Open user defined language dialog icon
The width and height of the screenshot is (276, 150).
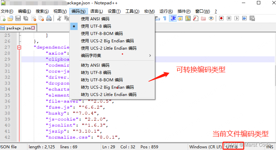point(180,18)
